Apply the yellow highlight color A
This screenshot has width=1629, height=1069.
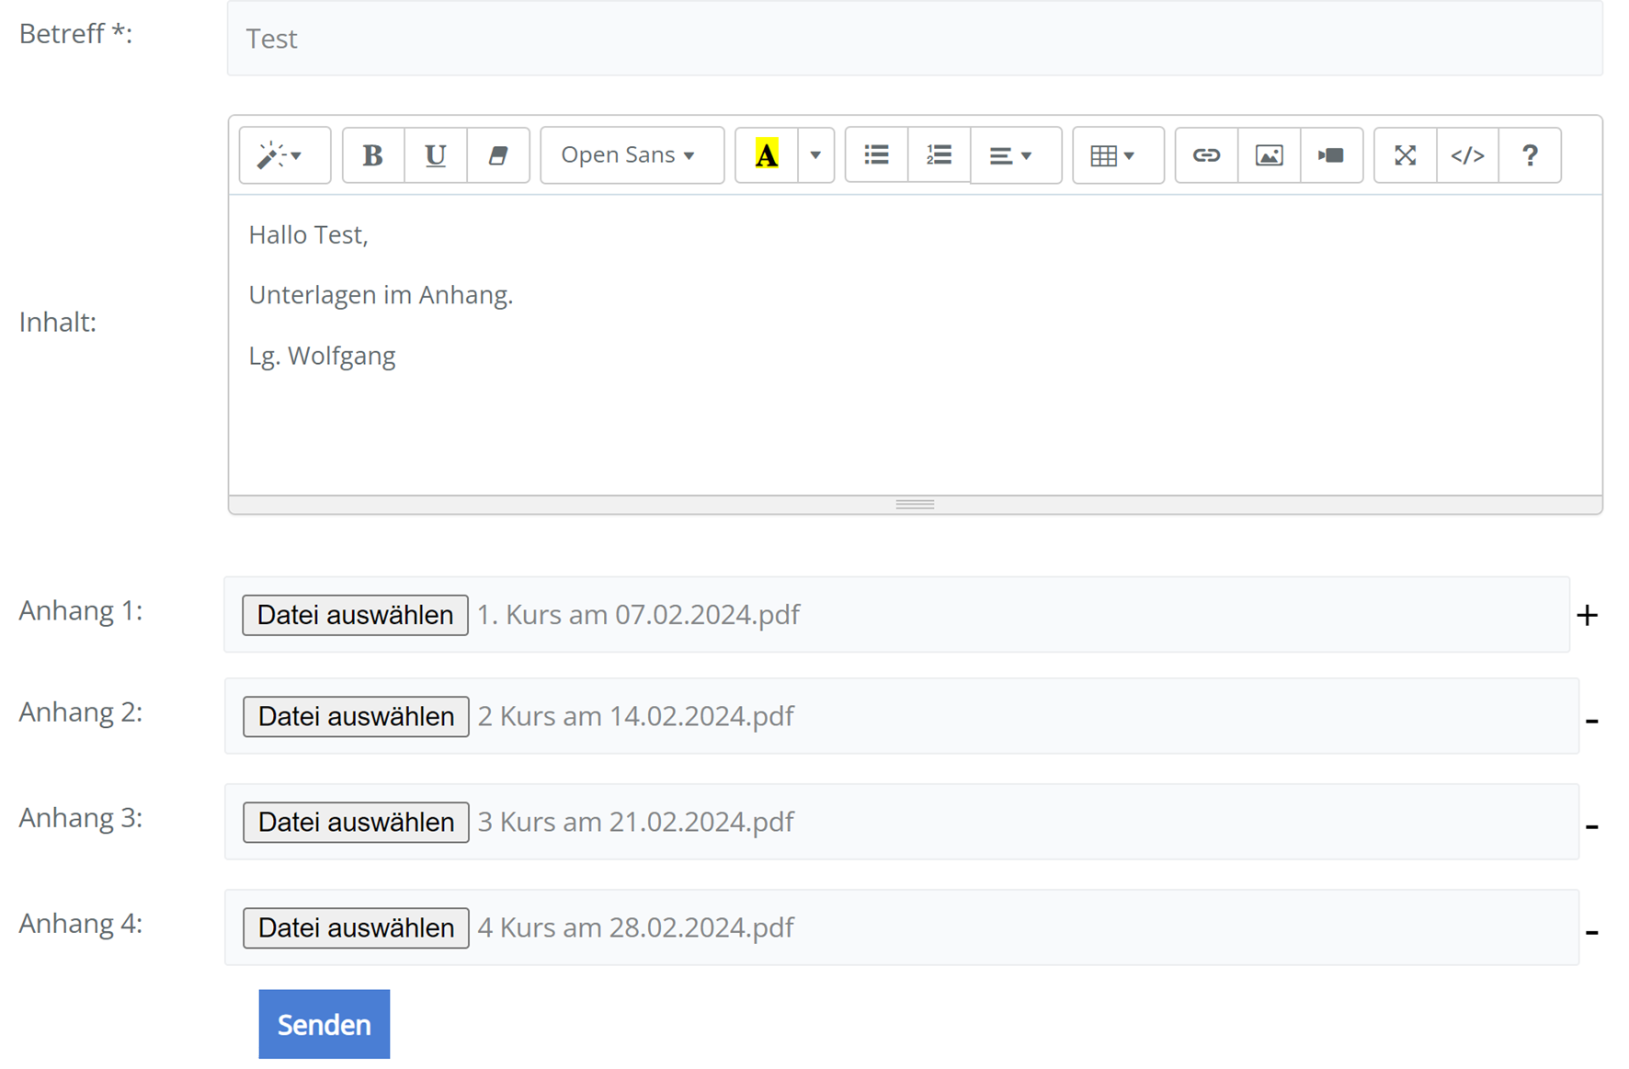766,155
